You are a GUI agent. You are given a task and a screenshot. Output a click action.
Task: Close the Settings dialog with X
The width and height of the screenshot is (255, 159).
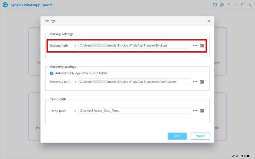pyautogui.click(x=209, y=21)
